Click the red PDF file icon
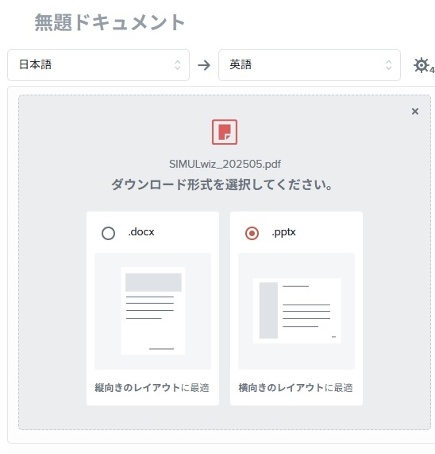This screenshot has height=454, width=435. (x=225, y=132)
